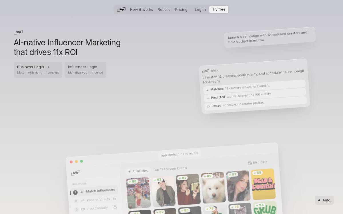Go to the Results nav item
The height and width of the screenshot is (214, 343).
pyautogui.click(x=164, y=9)
